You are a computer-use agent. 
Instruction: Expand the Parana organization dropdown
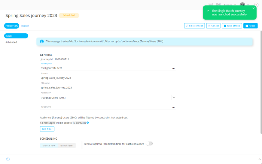tap(230, 5)
